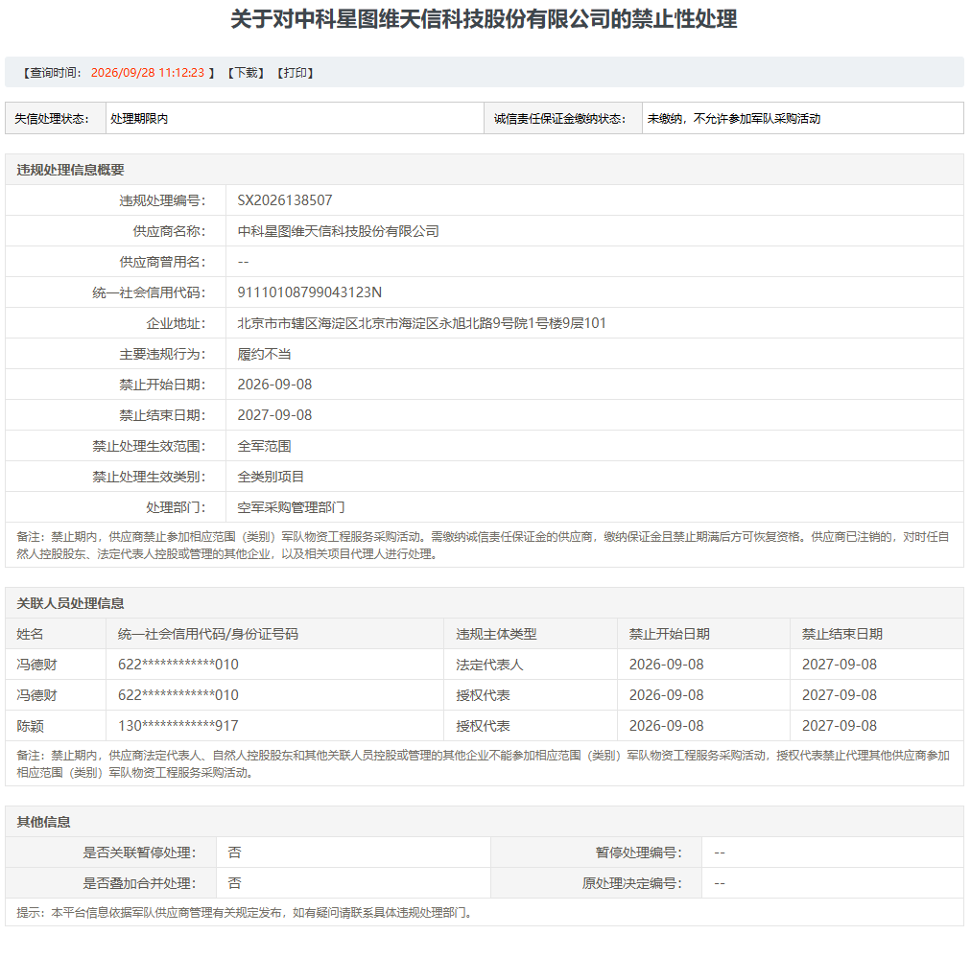Click the section header 其他信息
Image resolution: width=971 pixels, height=958 pixels.
(x=43, y=822)
